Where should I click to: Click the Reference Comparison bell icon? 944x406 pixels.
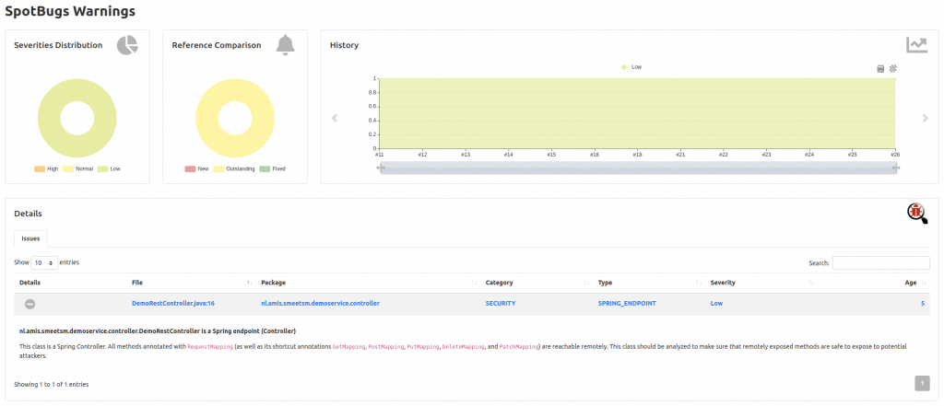coord(286,45)
